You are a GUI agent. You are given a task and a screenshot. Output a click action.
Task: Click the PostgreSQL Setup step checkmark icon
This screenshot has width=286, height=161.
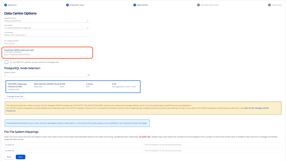tap(67, 5)
